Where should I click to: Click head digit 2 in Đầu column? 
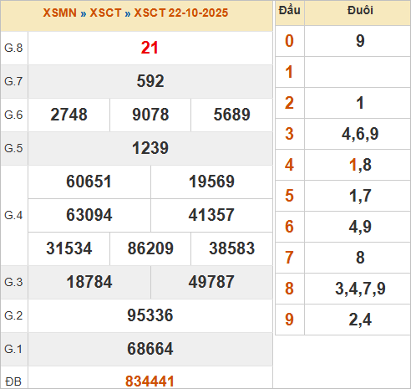289,103
